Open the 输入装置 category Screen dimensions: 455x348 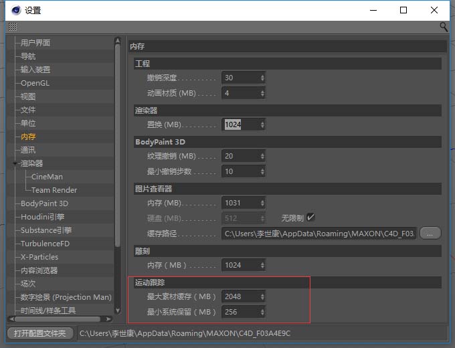click(x=35, y=70)
